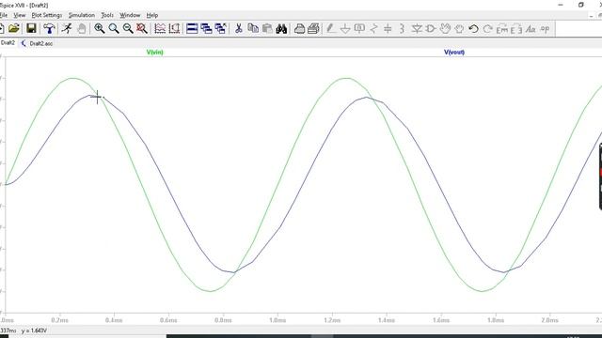
Task: Click the V(vin) trace label
Action: click(x=154, y=53)
